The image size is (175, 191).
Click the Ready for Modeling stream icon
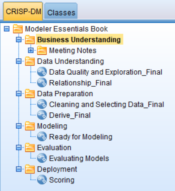point(42,137)
